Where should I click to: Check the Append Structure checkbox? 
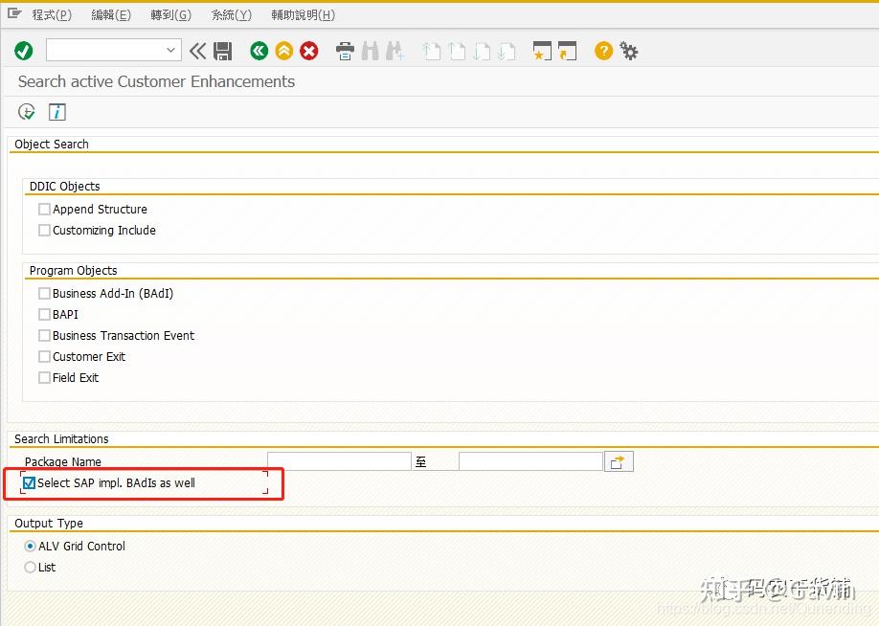44,209
